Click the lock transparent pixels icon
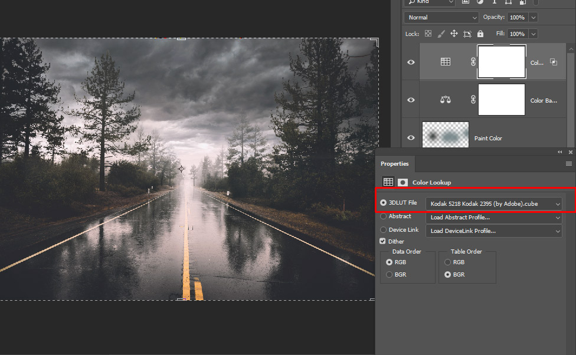This screenshot has height=355, width=576. [428, 34]
